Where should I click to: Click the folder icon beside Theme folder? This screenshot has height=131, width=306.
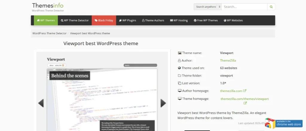pos(180,76)
